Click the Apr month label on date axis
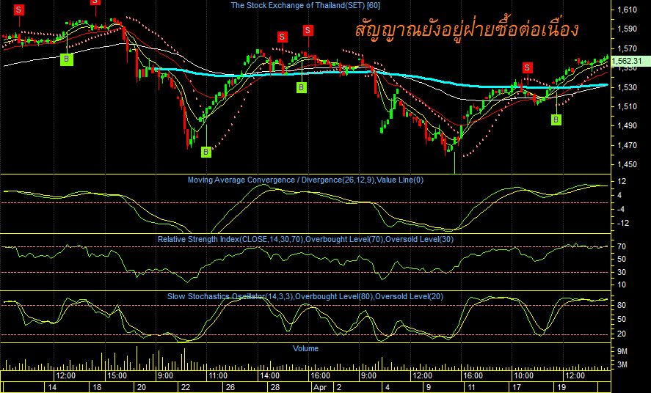This screenshot has height=393, width=651. pyautogui.click(x=320, y=388)
